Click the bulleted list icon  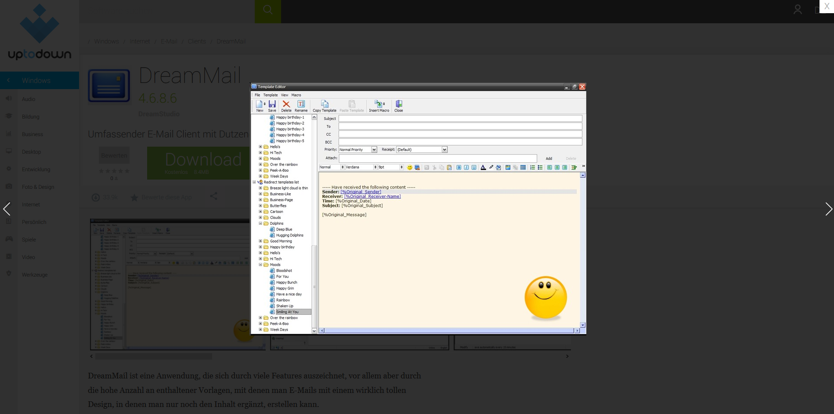coord(540,167)
